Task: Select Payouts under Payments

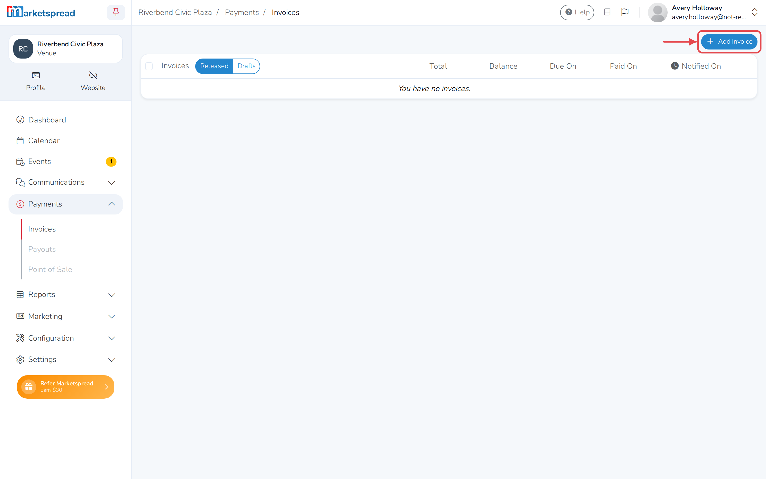Action: click(42, 249)
